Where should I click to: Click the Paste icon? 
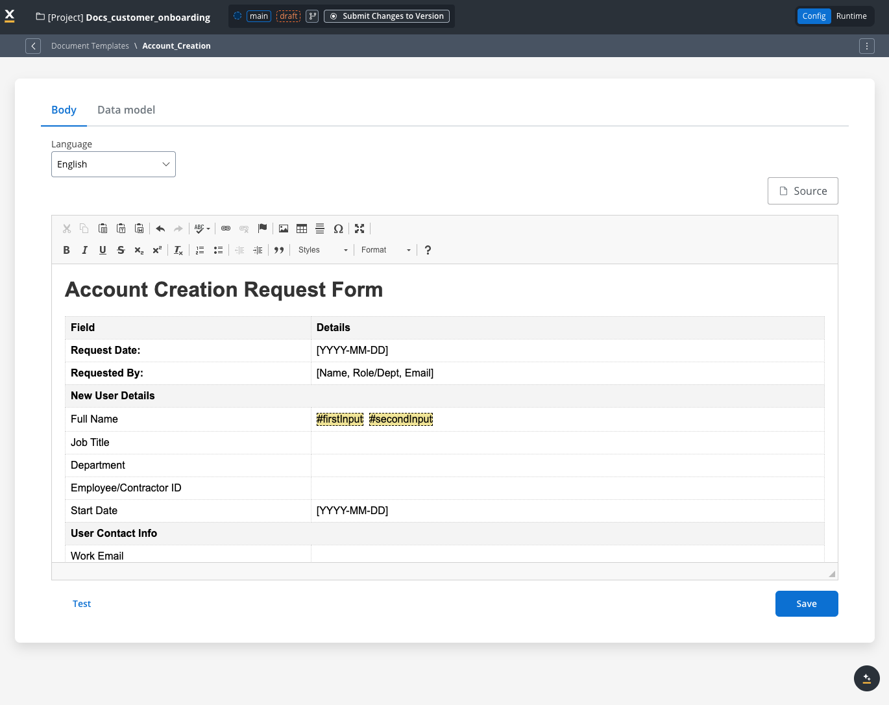[103, 229]
